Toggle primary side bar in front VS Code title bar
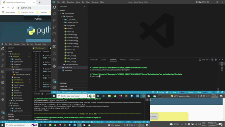 (198, 2)
